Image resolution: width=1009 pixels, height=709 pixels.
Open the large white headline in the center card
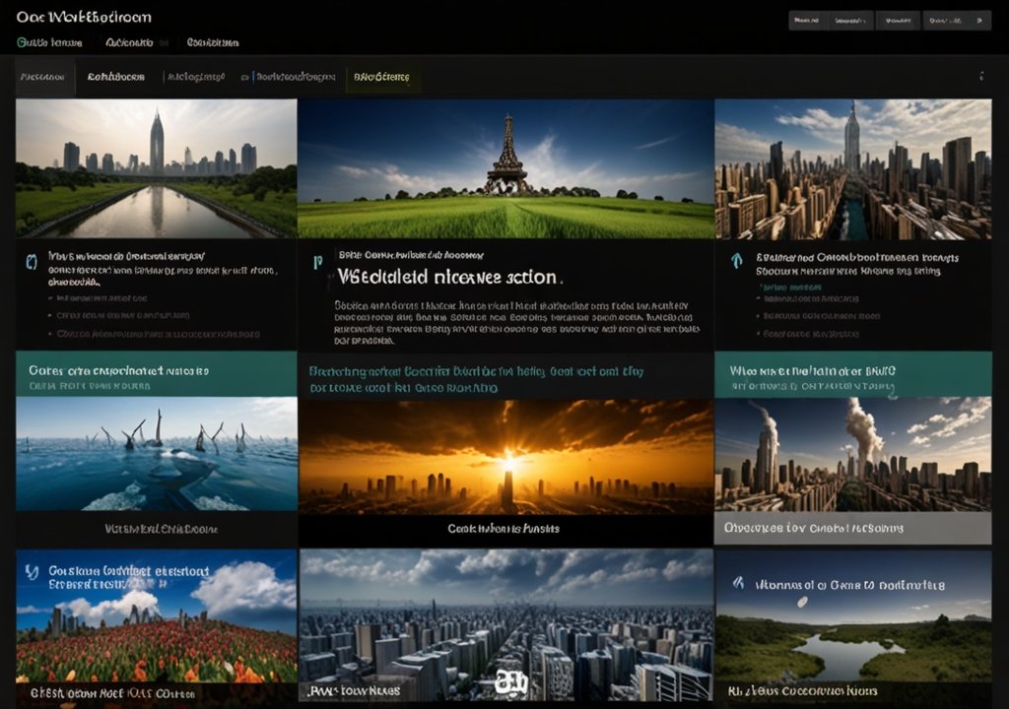(449, 278)
